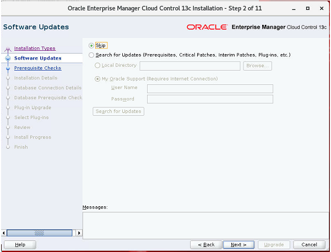The image size is (331, 252).
Task: Choose the Local Directory radio option
Action: [98, 66]
